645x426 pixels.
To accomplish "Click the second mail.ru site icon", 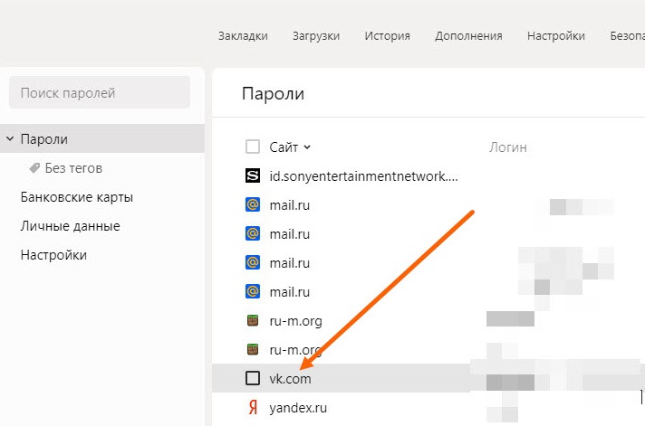I will [253, 234].
